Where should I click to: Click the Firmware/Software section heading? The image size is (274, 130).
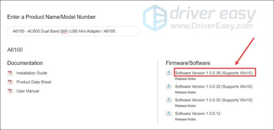[x=188, y=63]
